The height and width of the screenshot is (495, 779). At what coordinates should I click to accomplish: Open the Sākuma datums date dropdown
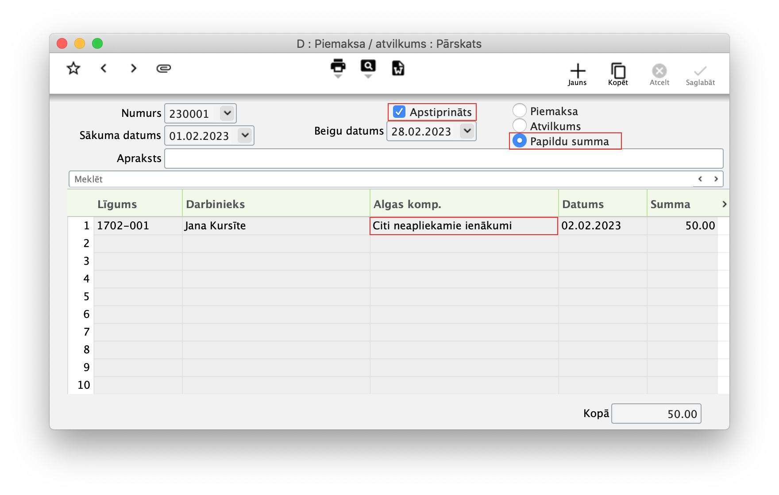pyautogui.click(x=245, y=135)
